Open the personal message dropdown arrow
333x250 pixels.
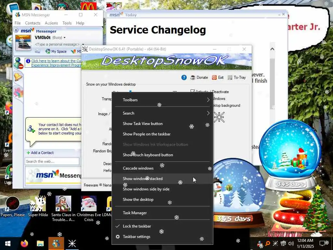click(x=83, y=44)
